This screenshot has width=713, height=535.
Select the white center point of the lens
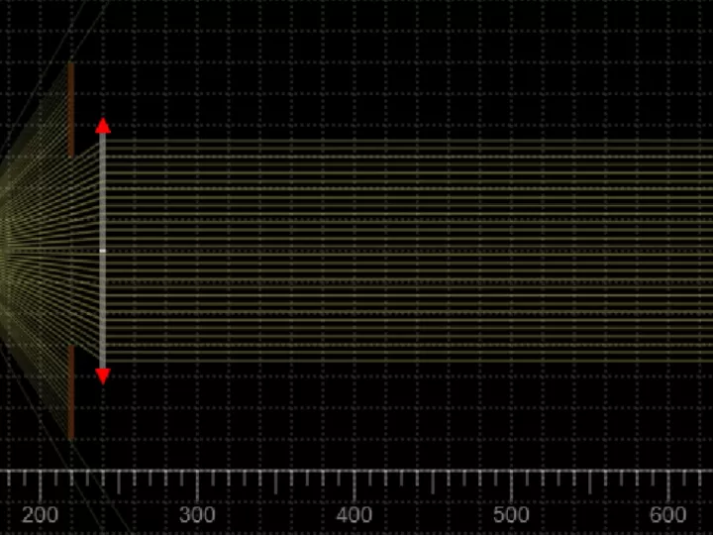point(103,251)
